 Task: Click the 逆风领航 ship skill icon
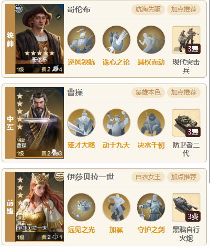[81, 39]
